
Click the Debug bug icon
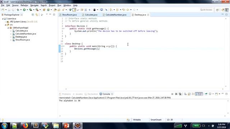[x=18, y=10]
